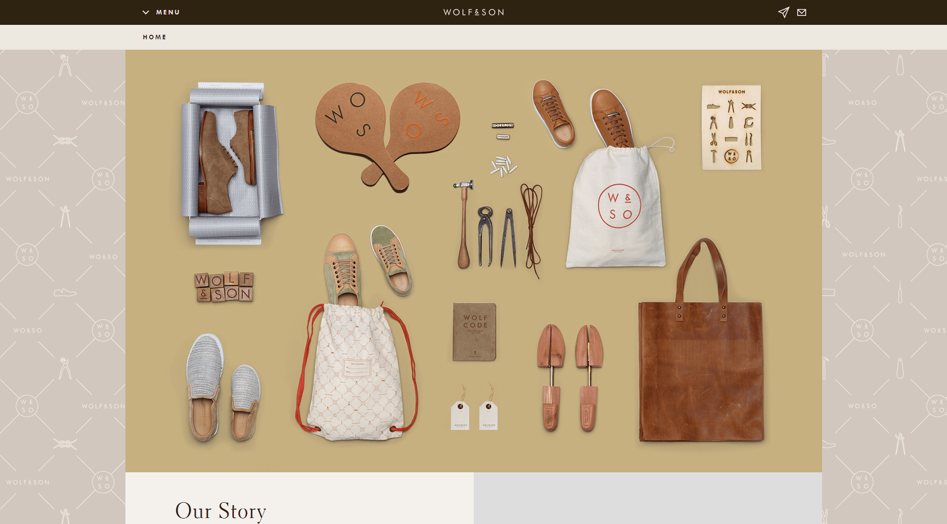
Task: Click the brown leather tote bag
Action: pos(701,341)
